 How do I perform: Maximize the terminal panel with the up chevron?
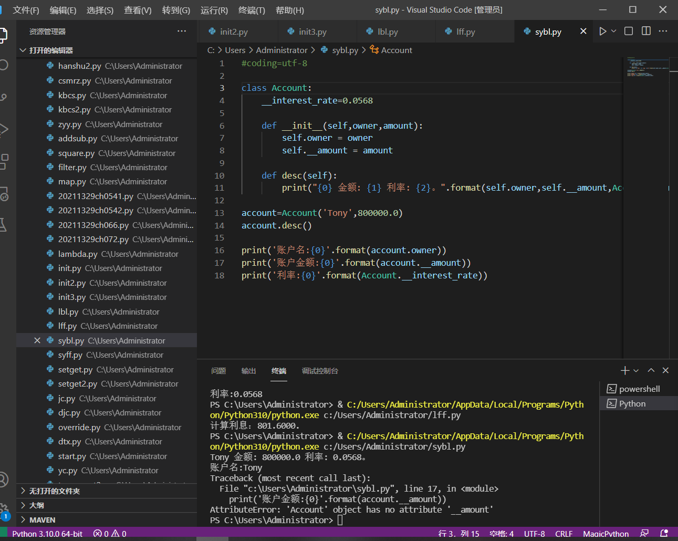coord(651,370)
